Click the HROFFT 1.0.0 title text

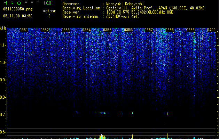tap(28, 3)
